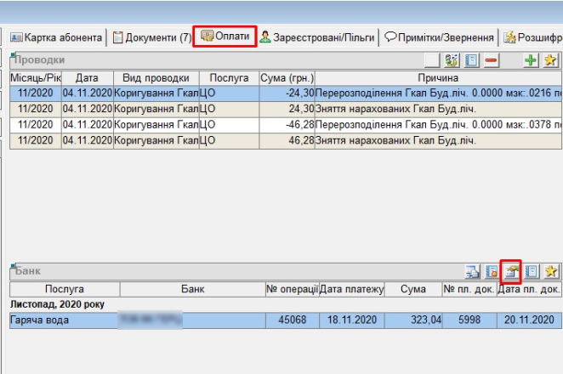Select the Оплати tab
Screen dimensions: 563x374
(x=225, y=37)
